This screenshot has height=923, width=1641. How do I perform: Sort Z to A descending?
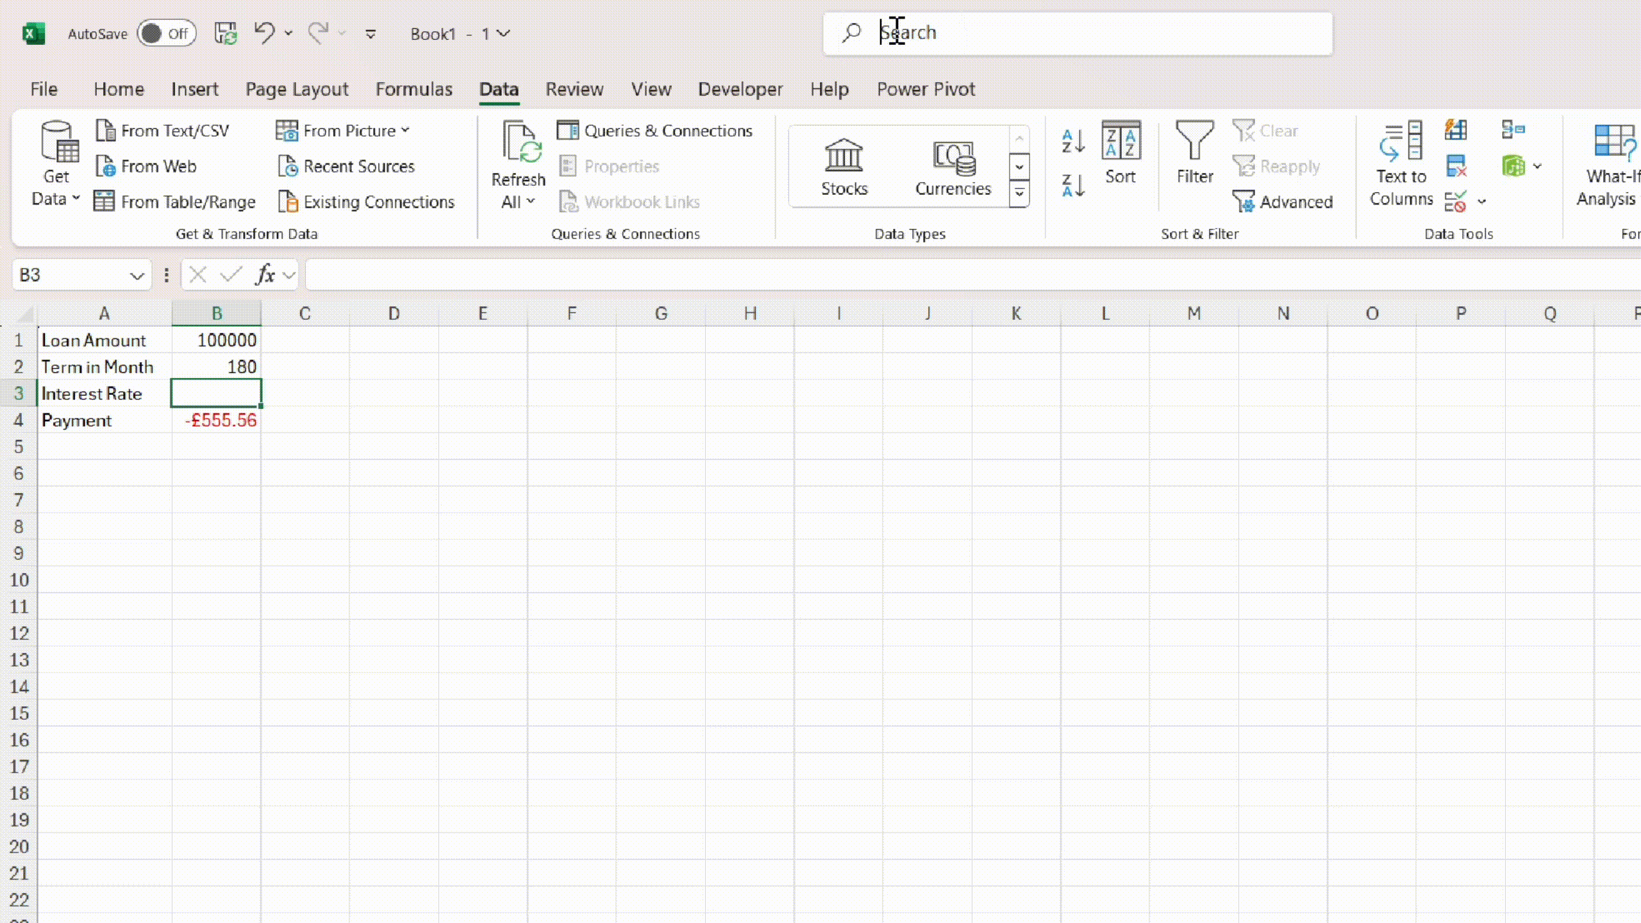pos(1073,186)
